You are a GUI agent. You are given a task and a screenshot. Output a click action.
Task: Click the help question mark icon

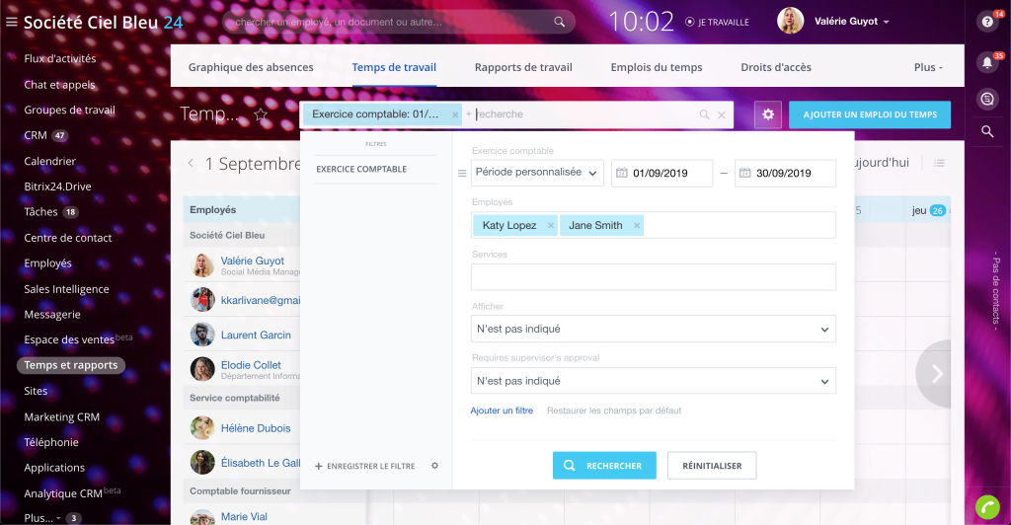pos(986,22)
